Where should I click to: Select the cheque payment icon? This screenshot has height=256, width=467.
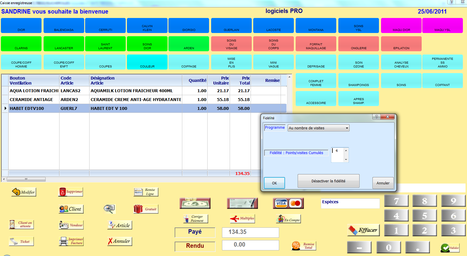[x=242, y=203]
